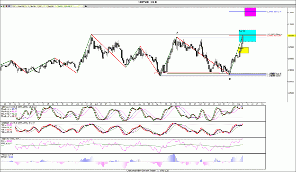Click the black diamond icon after data bar
The width and height of the screenshot is (296, 172).
click(x=86, y=6)
